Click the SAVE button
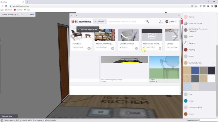Viewport: 218px width, 122px height. point(32,15)
